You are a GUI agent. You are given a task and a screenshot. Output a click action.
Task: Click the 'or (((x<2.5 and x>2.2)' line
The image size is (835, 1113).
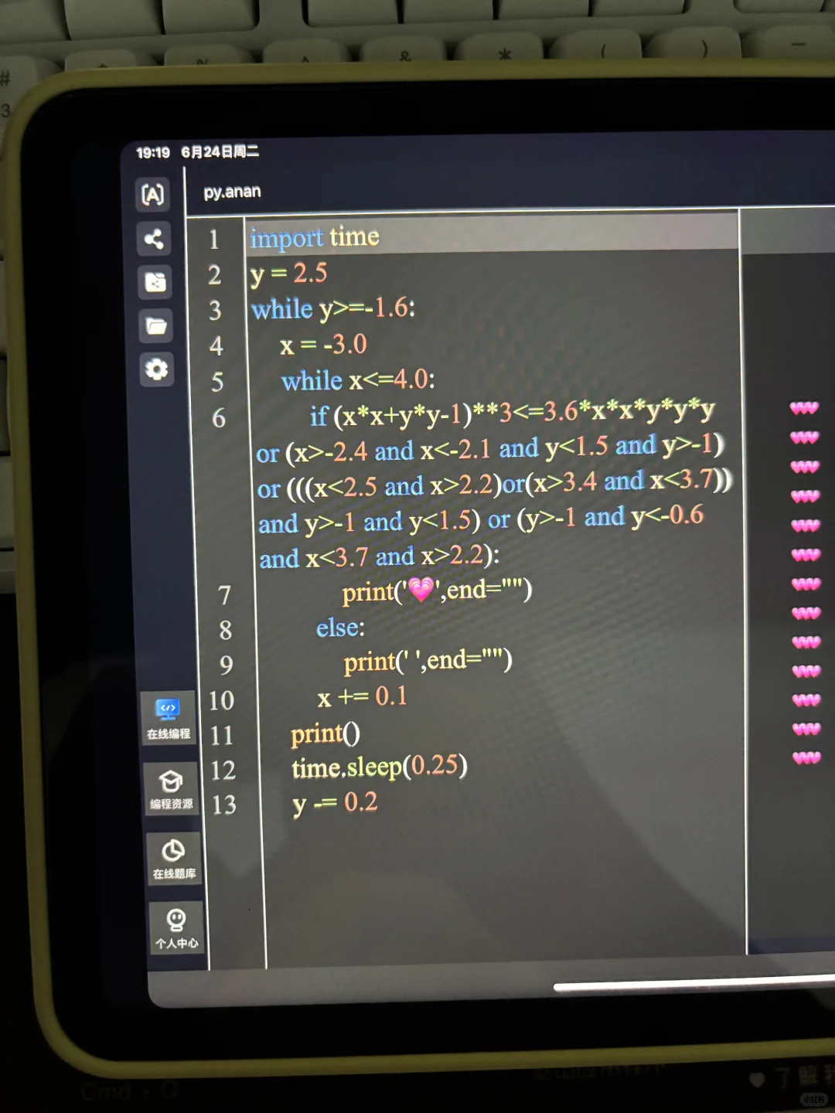[x=494, y=484]
